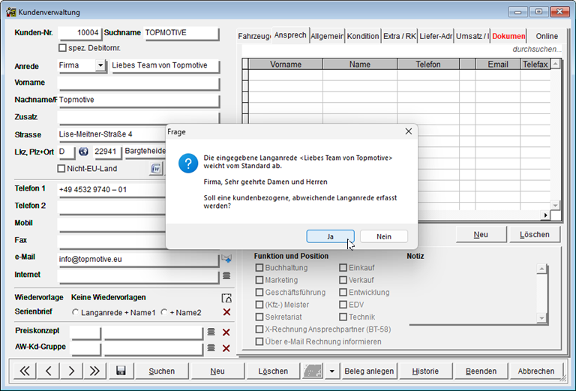Enable Nicht-EU-Land checkbox
The height and width of the screenshot is (391, 576).
(x=61, y=169)
